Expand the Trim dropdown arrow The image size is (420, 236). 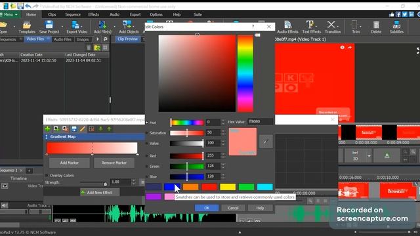[360, 26]
